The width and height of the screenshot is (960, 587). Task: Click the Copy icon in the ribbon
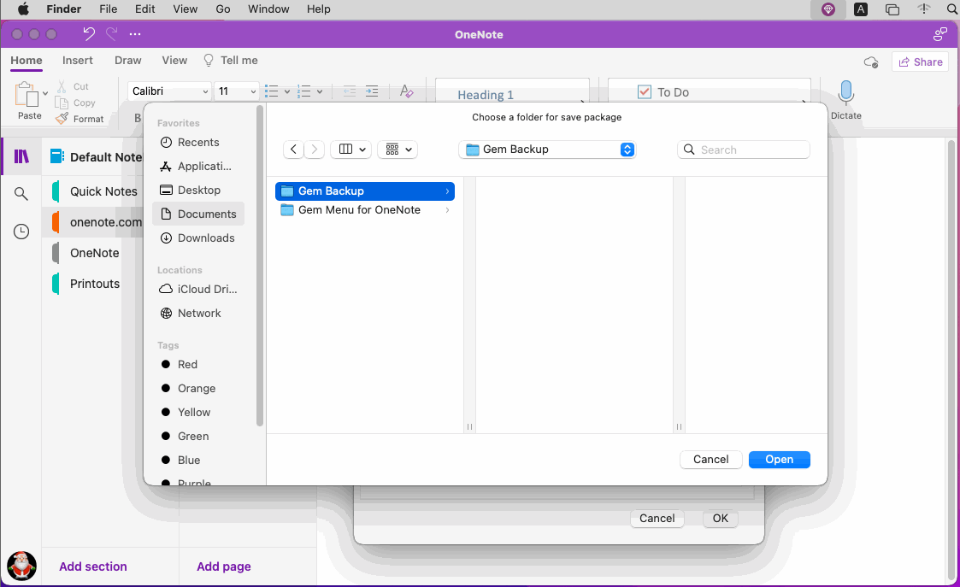tap(62, 103)
